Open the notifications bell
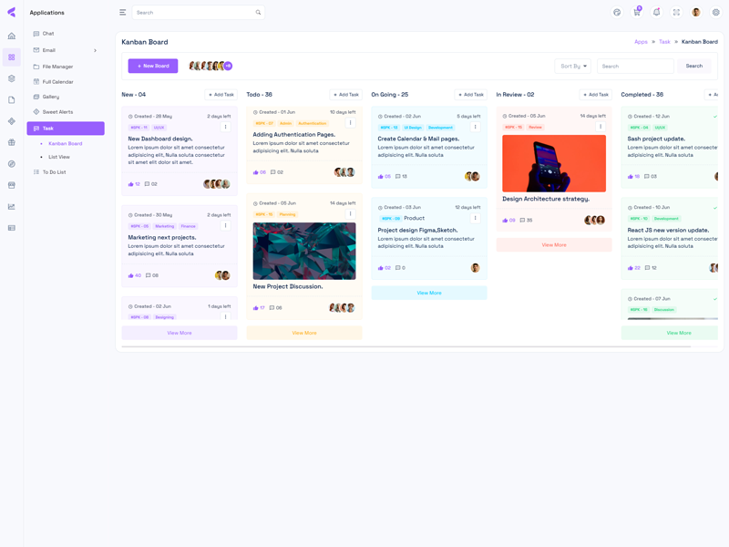729x547 pixels. click(656, 13)
